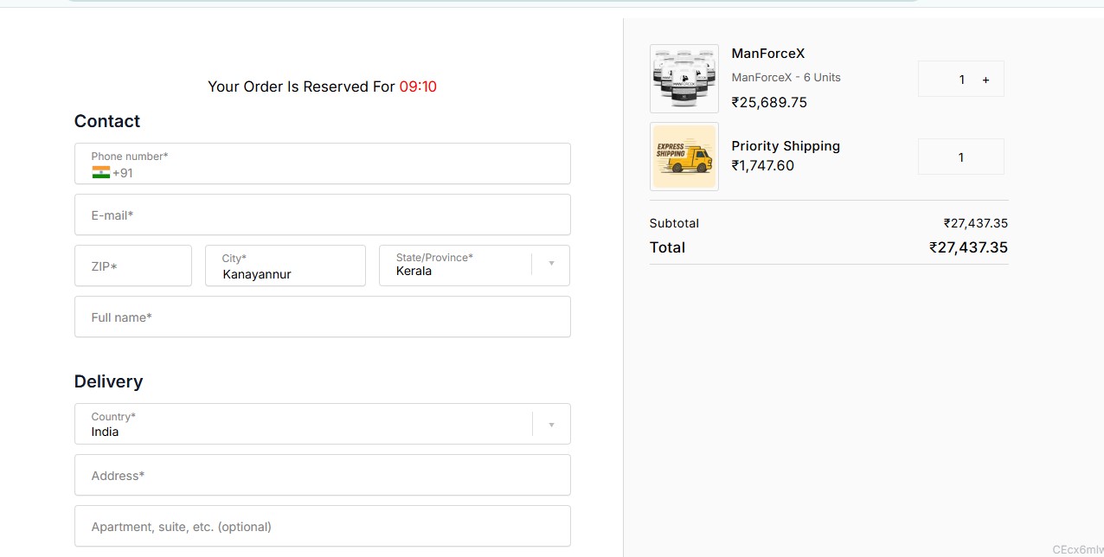Image resolution: width=1104 pixels, height=557 pixels.
Task: Click the India Country selection field
Action: [303, 425]
